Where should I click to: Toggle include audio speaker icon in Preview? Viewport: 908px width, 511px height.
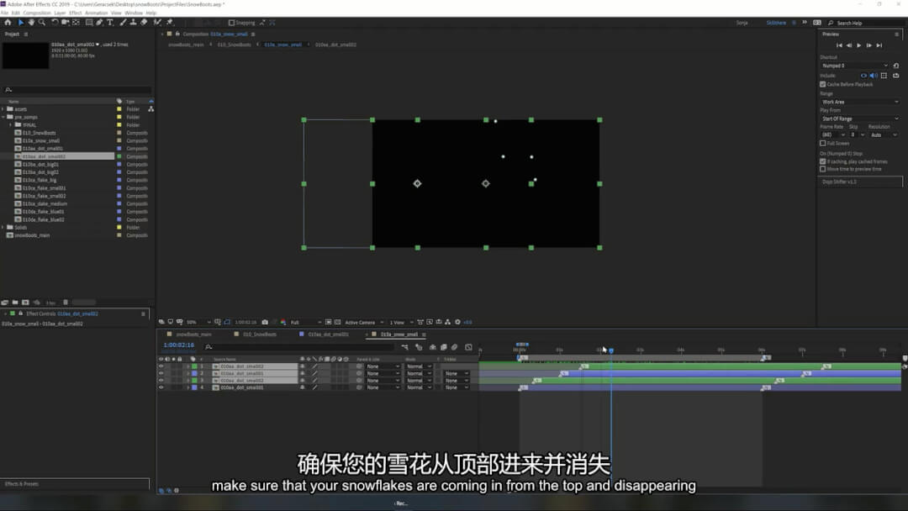[874, 76]
